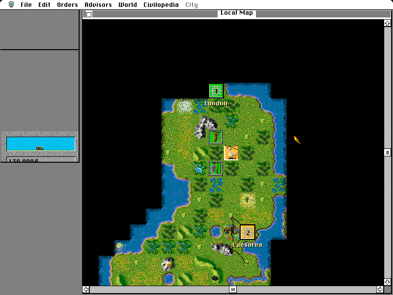
Task: Click the white arctic tile near London
Action: 185,106
